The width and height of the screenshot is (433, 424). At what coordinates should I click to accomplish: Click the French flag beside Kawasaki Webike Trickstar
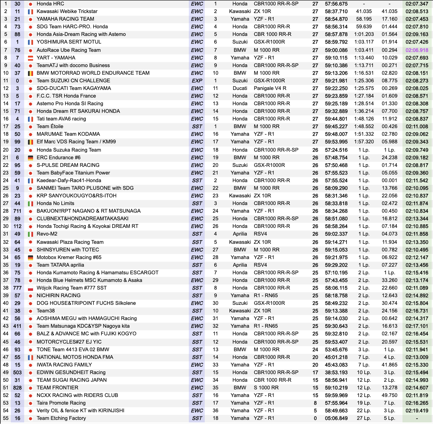pyautogui.click(x=31, y=12)
